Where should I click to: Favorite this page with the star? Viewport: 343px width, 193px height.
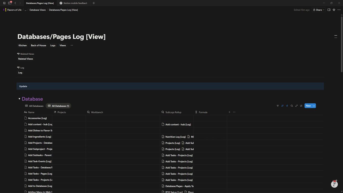334,10
